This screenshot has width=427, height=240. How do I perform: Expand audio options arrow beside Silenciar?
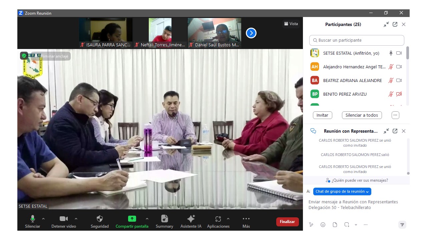43,219
